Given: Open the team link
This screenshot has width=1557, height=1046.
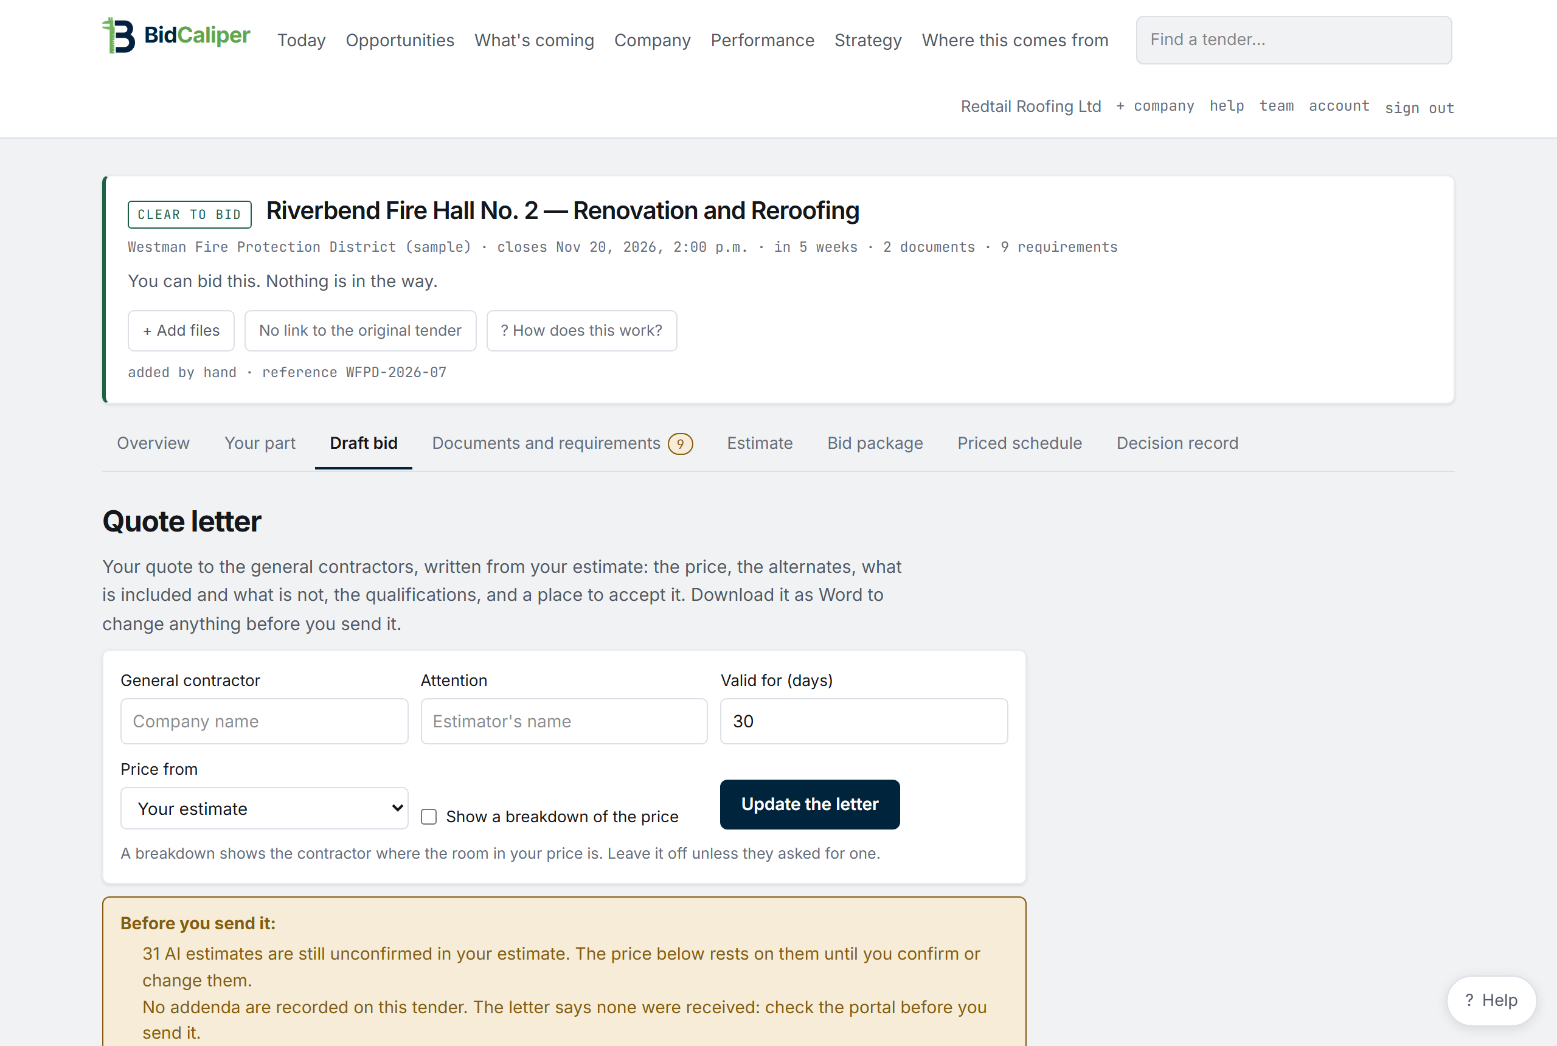Looking at the screenshot, I should 1275,106.
